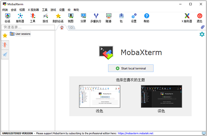Viewport: 207px width, 136px height.
Task: Click the 服务器 (Servers) toolbar icon
Action: point(20,18)
